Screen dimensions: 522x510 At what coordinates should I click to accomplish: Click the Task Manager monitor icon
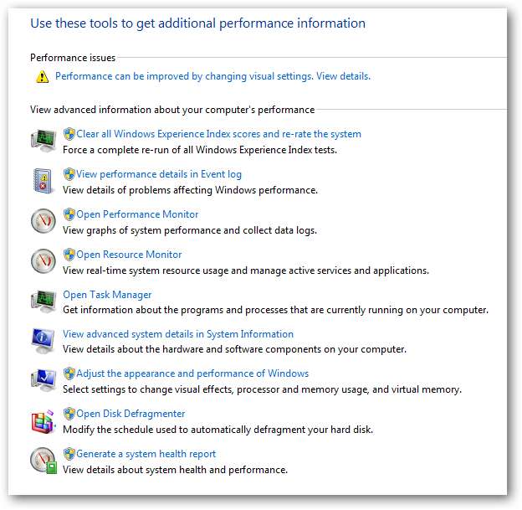click(43, 301)
